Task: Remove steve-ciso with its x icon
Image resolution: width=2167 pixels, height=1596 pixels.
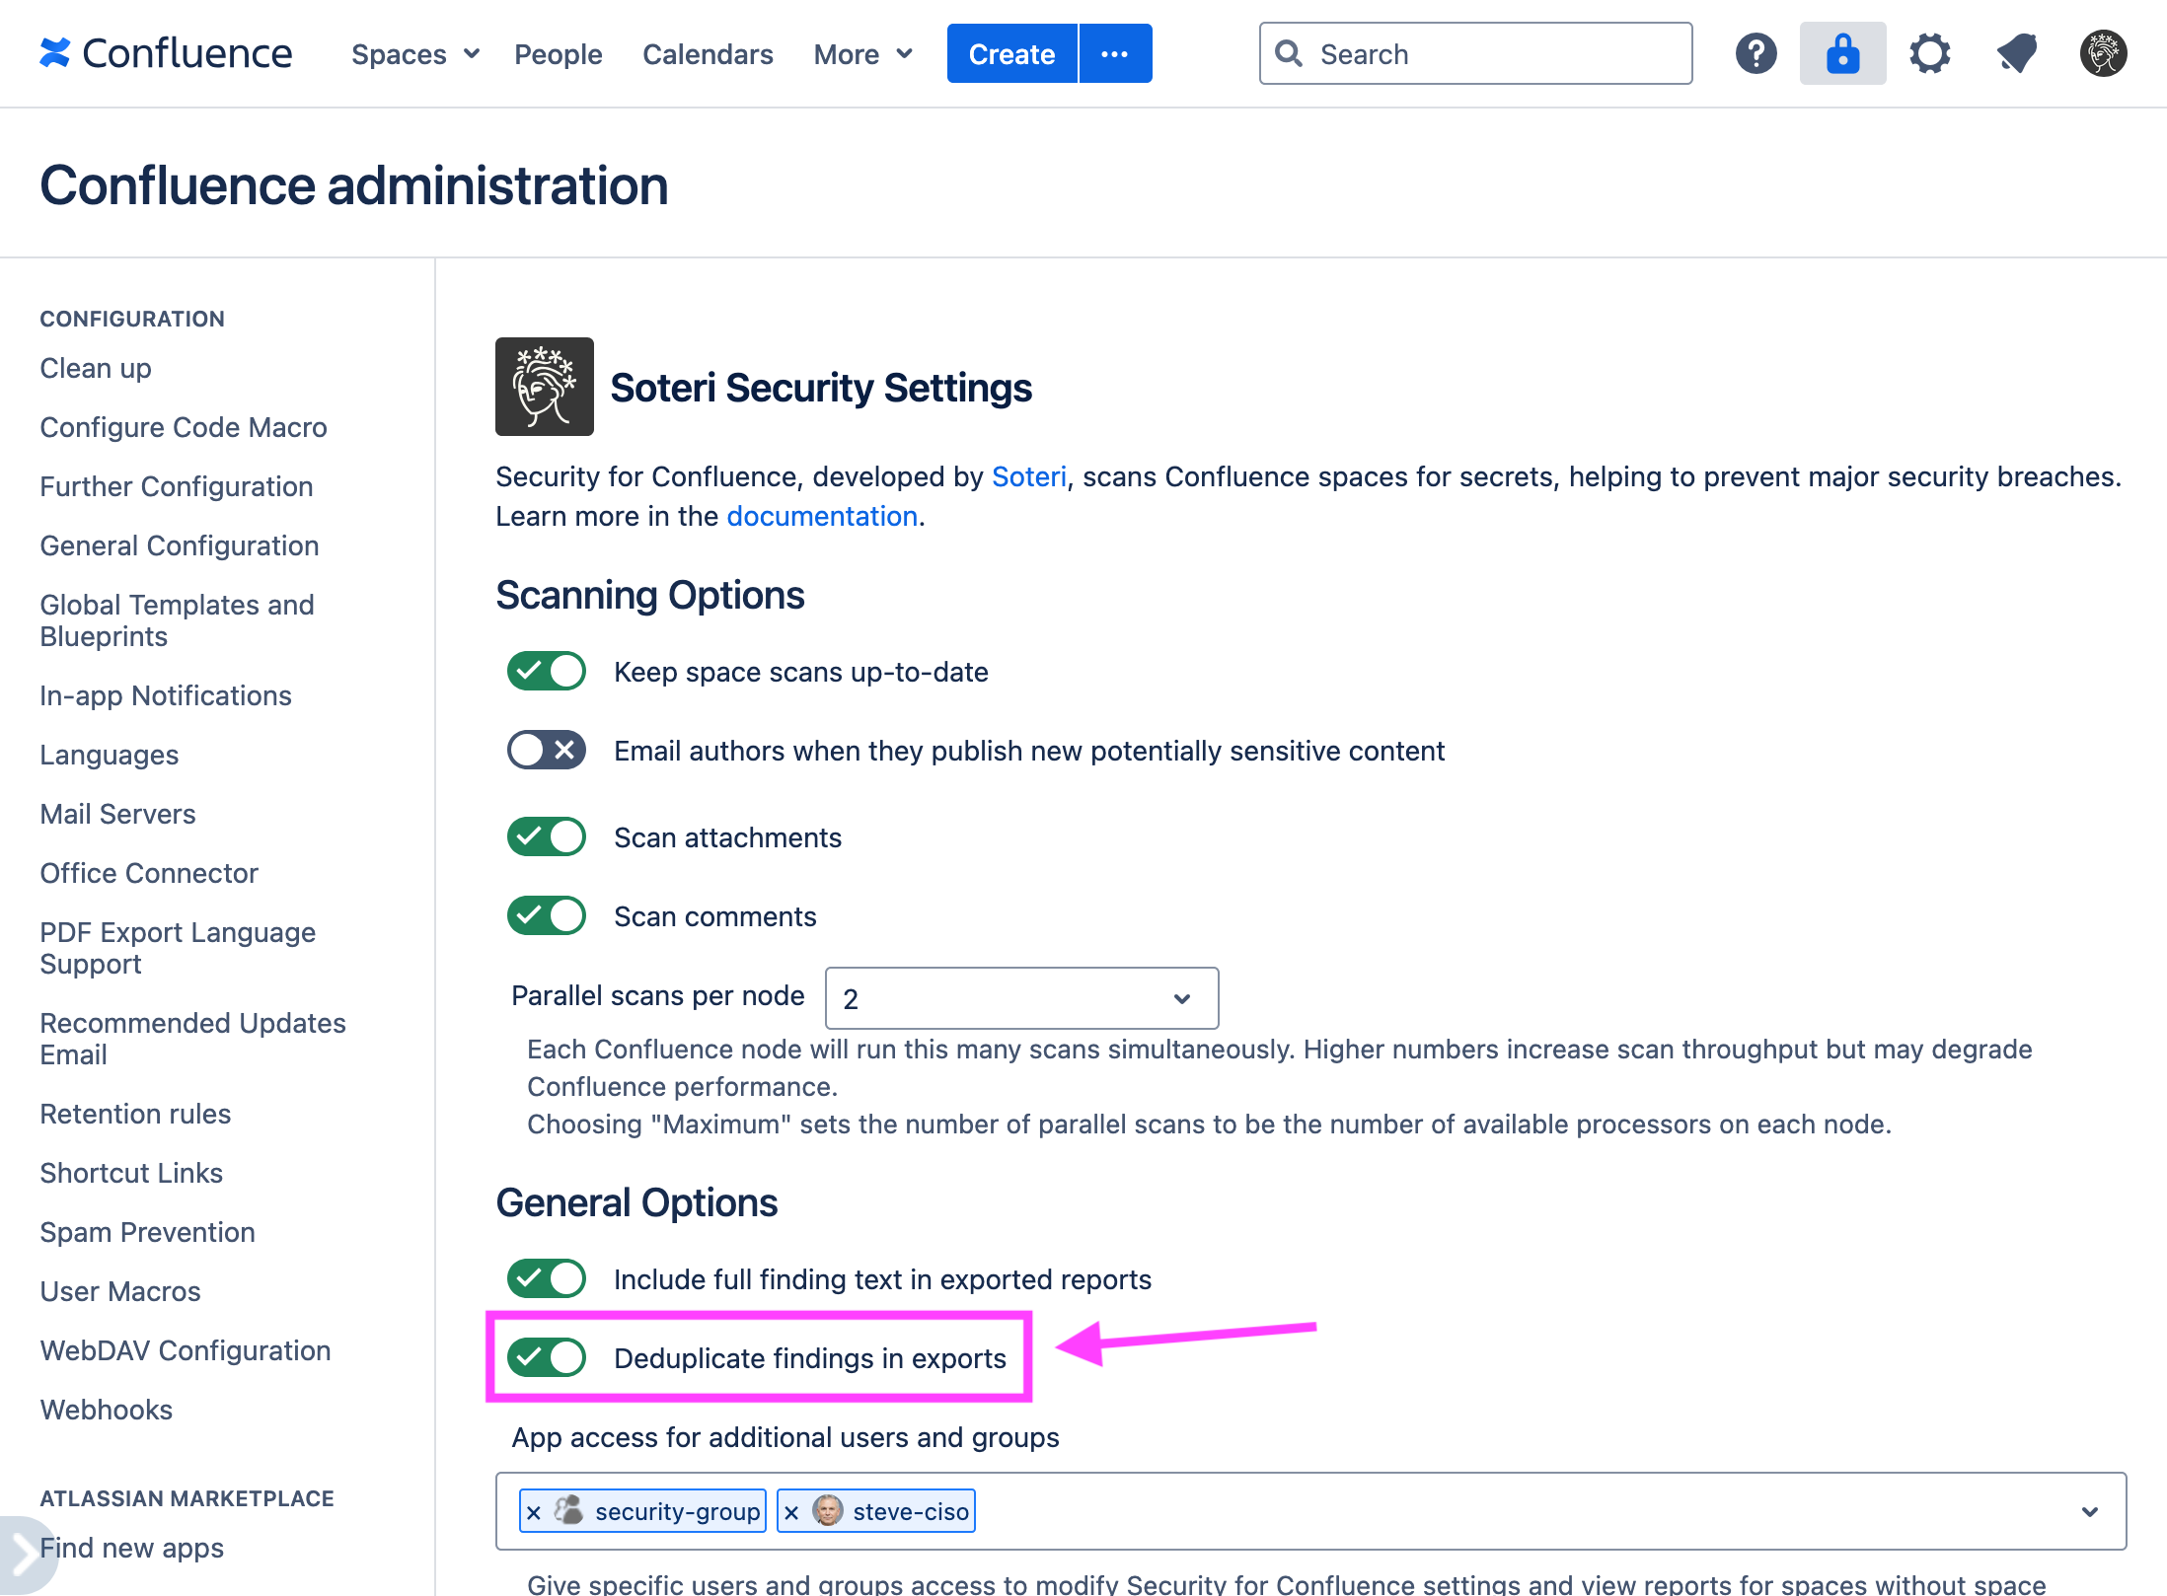Action: tap(791, 1512)
